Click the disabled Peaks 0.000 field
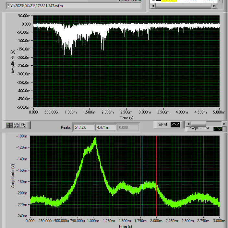Viewport: 228px width, 228px height. pyautogui.click(x=128, y=127)
